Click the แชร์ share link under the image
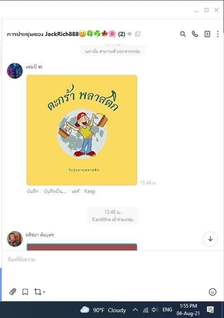The height and width of the screenshot is (318, 224). pyautogui.click(x=75, y=191)
